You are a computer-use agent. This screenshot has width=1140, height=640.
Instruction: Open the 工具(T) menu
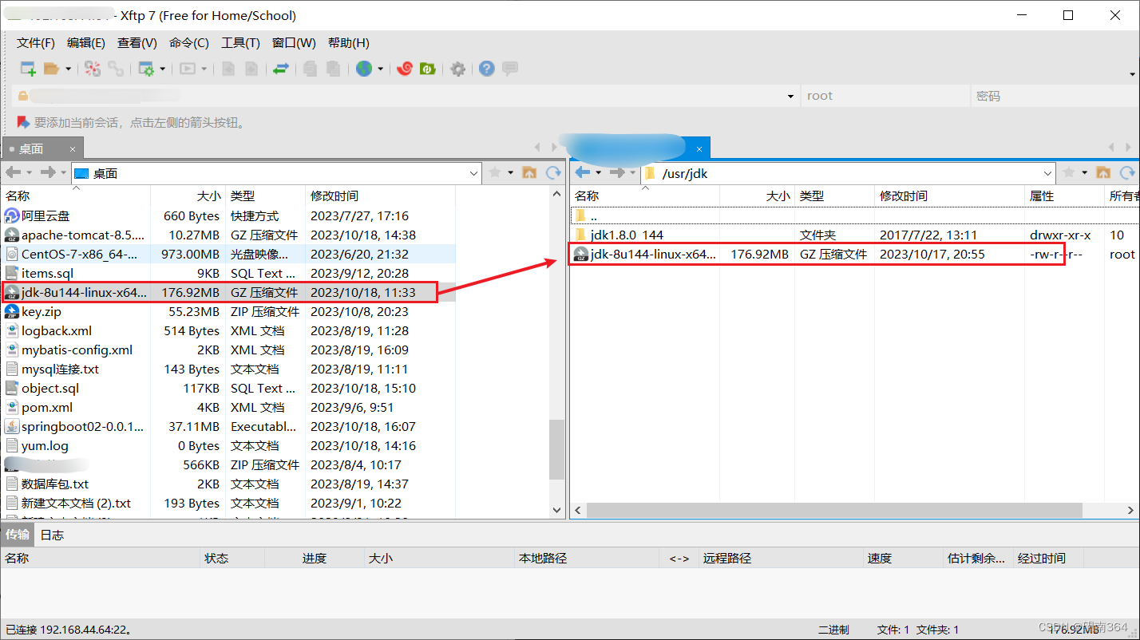(240, 42)
